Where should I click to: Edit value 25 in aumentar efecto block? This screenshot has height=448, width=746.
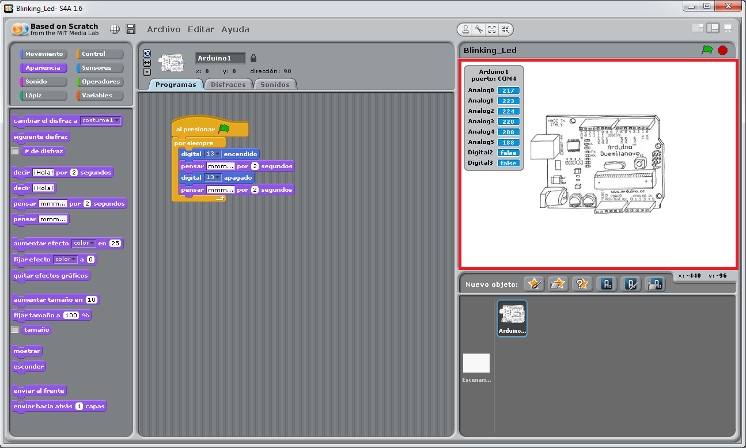tap(115, 244)
